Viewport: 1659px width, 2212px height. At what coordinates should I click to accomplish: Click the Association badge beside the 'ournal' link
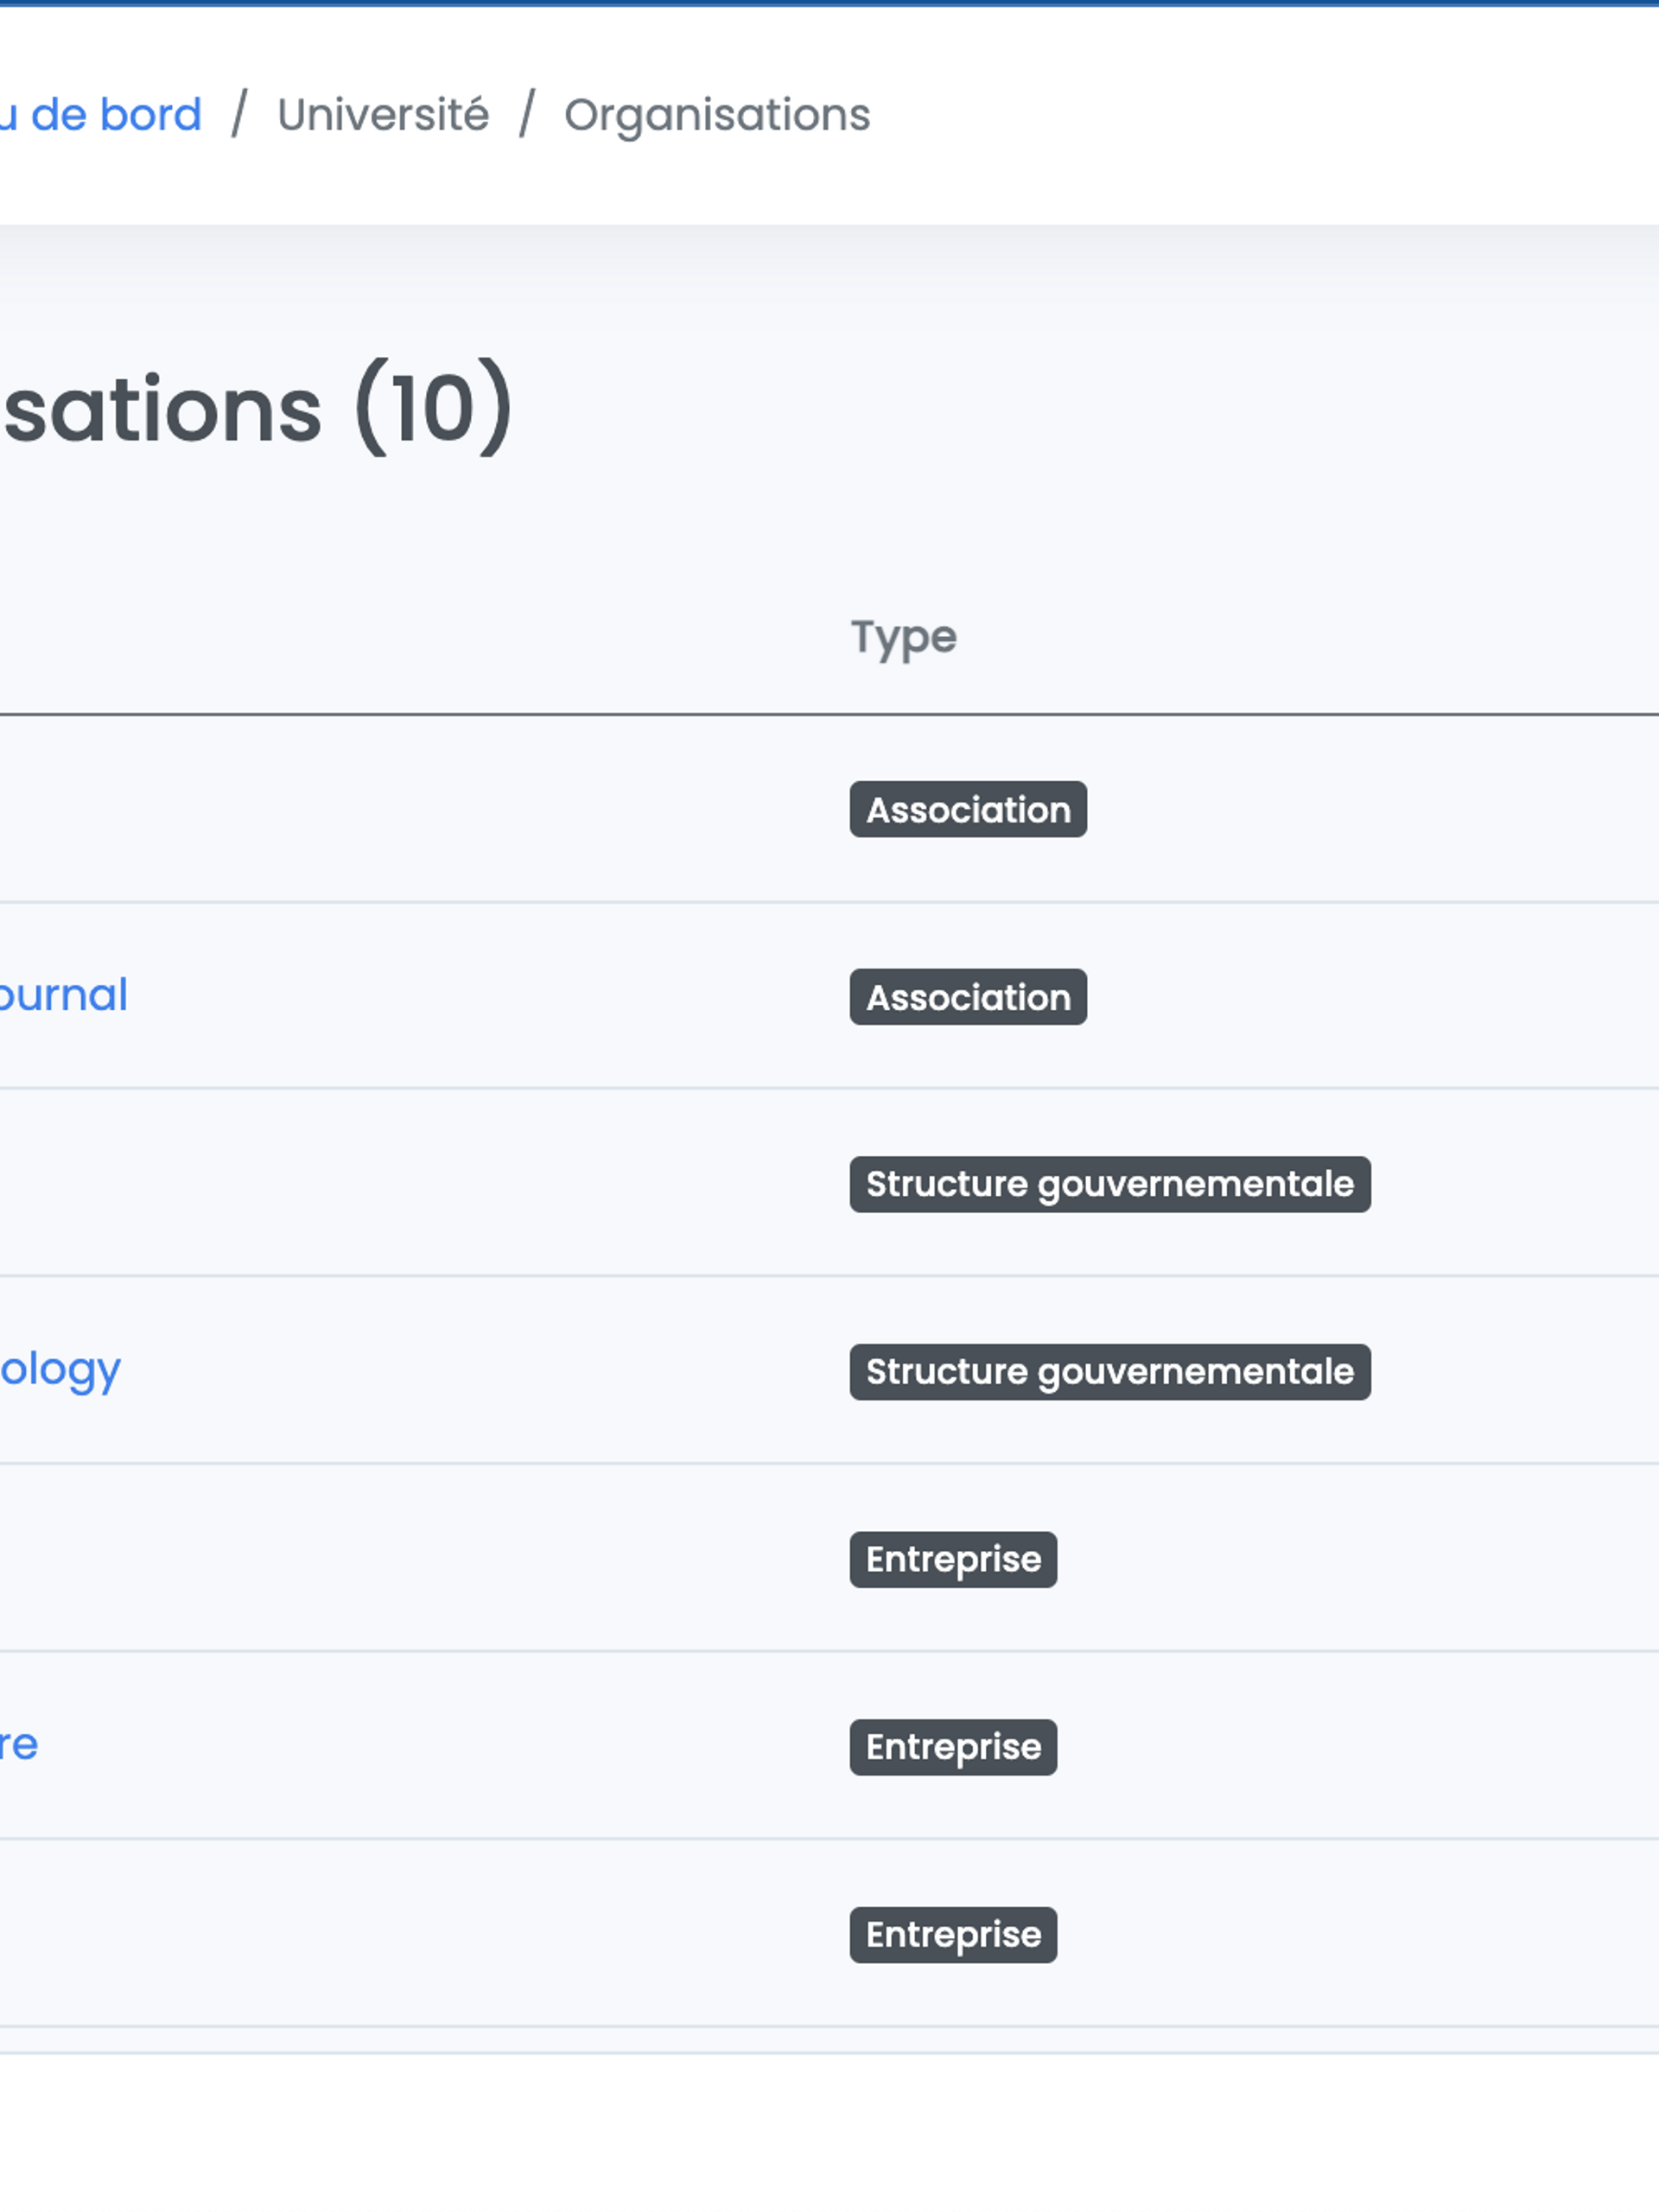click(x=968, y=997)
